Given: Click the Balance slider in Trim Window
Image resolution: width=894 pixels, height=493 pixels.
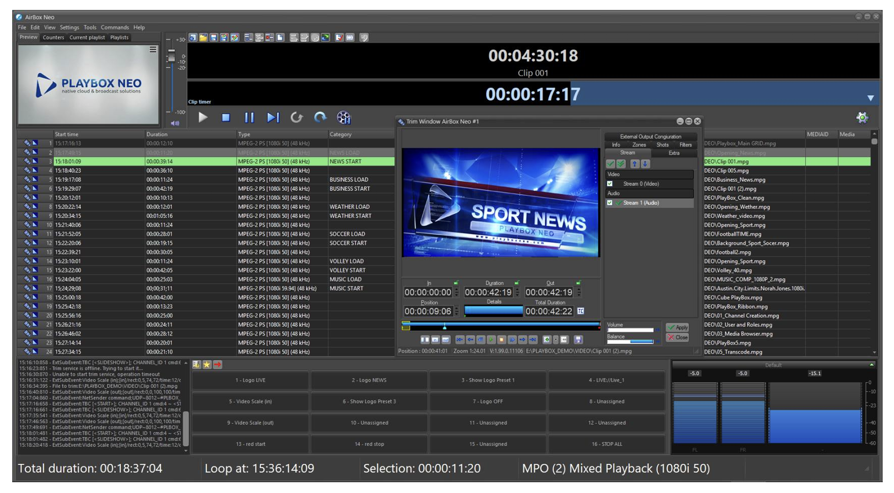Looking at the screenshot, I should coord(630,342).
